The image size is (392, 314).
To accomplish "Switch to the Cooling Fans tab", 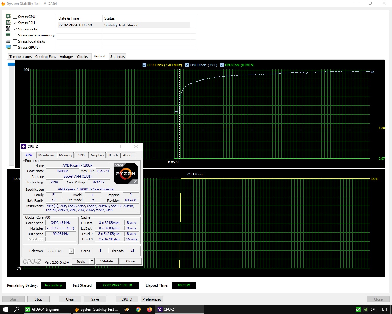I will pyautogui.click(x=46, y=57).
